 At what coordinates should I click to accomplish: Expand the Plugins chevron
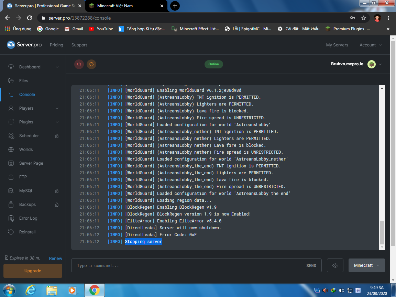(x=57, y=122)
